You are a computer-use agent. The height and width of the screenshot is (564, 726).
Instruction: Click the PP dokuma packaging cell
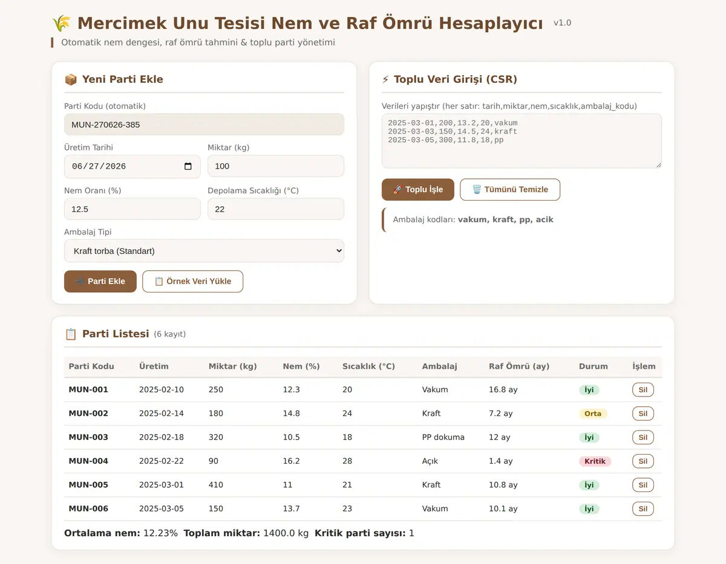point(443,437)
